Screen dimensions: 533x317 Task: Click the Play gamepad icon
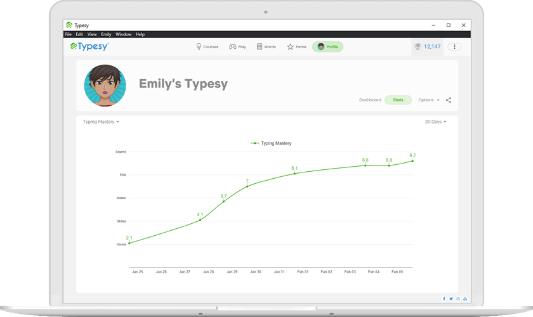[232, 47]
